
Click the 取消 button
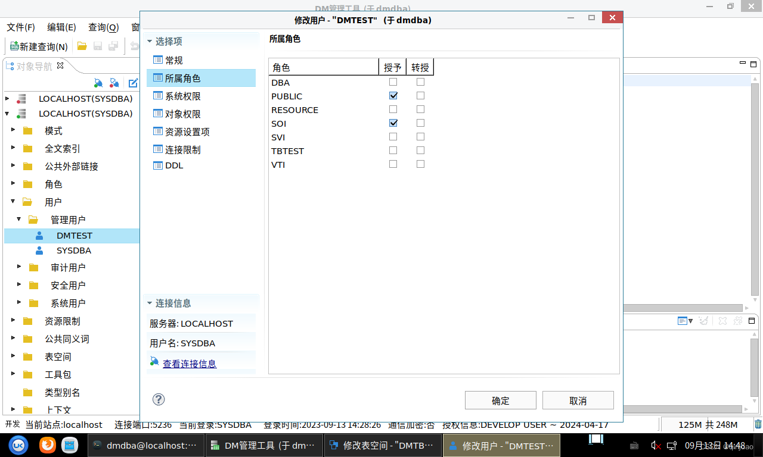click(x=578, y=400)
